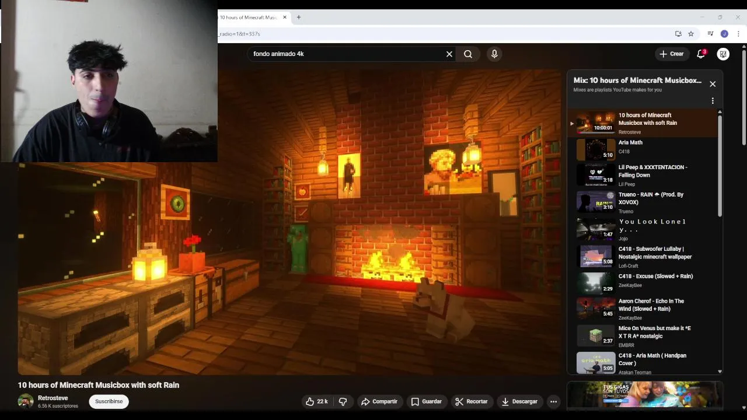This screenshot has width=747, height=420.
Task: Open the notifications bell
Action: [x=701, y=54]
